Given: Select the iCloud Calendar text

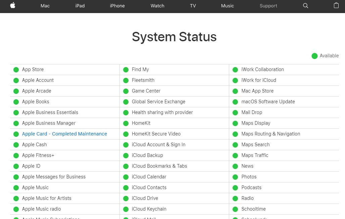Looking at the screenshot, I should pos(149,177).
